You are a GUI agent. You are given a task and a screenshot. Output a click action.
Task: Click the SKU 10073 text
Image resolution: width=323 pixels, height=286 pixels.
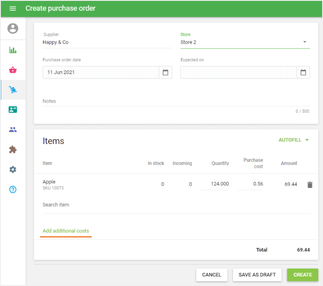click(x=53, y=188)
